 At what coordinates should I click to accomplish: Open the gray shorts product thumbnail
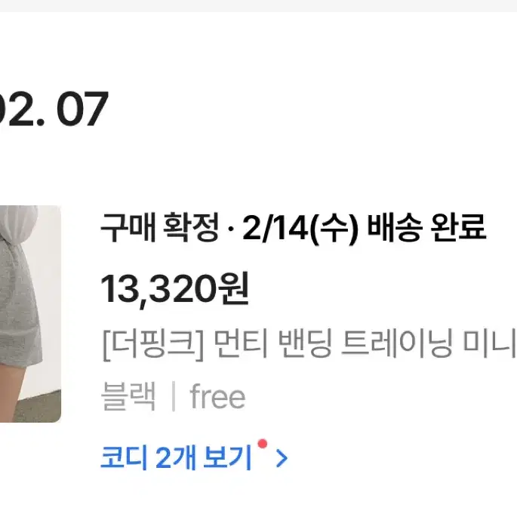[30, 313]
